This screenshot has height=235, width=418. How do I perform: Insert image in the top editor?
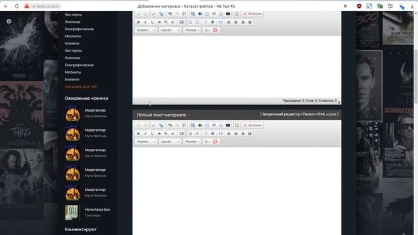pos(193,14)
